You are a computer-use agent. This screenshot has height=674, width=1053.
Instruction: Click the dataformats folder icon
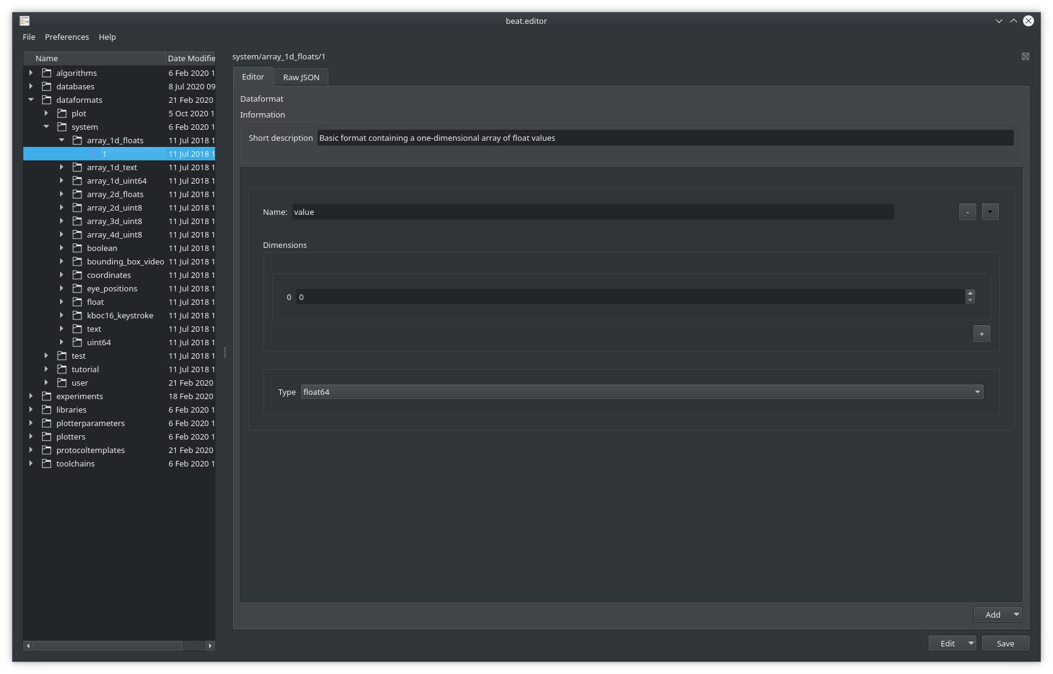point(47,100)
